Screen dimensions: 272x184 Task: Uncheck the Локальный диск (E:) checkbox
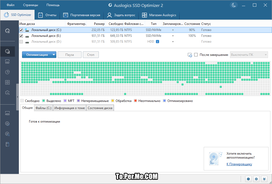pos(21,36)
